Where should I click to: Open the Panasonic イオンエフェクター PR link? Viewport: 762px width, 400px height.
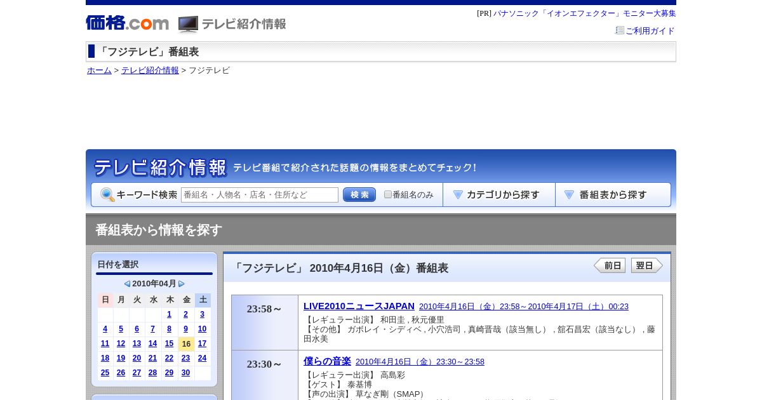584,13
